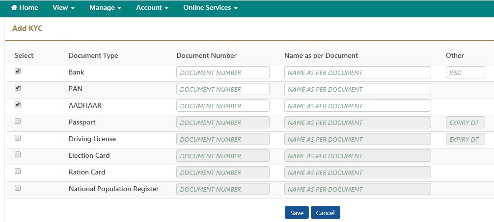
Task: Click the Add KYC heading
Action: pyautogui.click(x=27, y=28)
